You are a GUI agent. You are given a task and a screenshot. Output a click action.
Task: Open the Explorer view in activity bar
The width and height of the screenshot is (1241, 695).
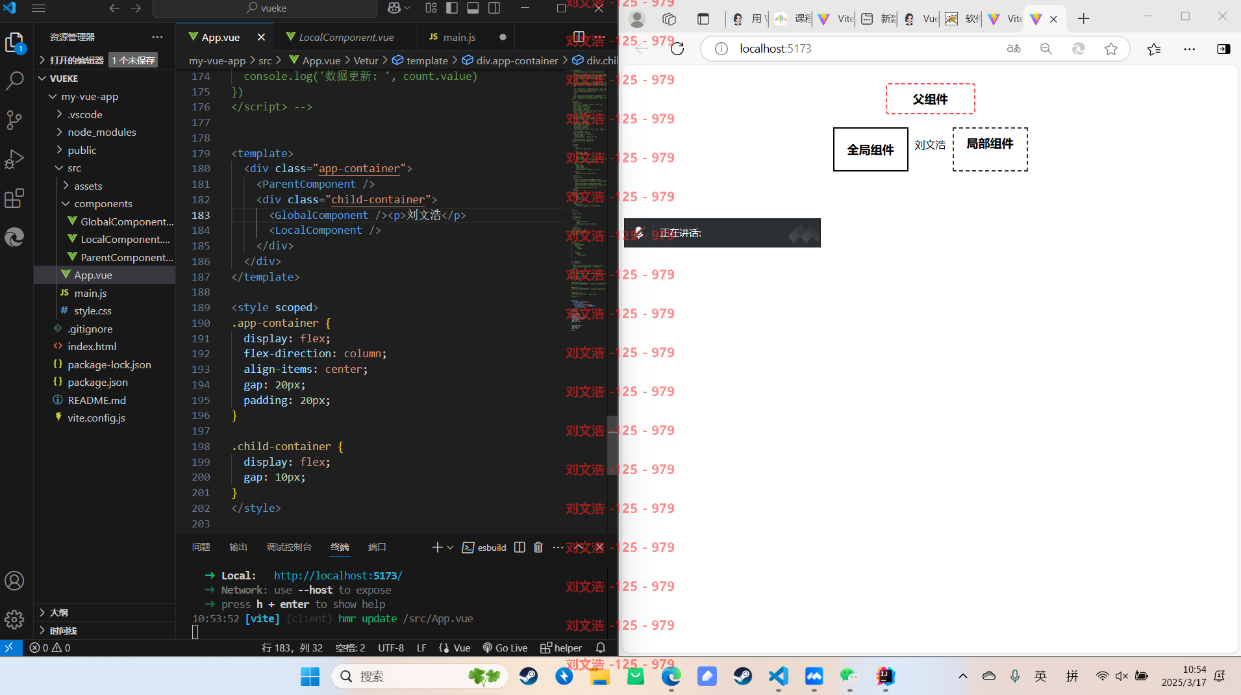pyautogui.click(x=14, y=43)
